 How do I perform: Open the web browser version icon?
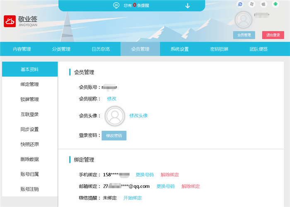pos(239,4)
